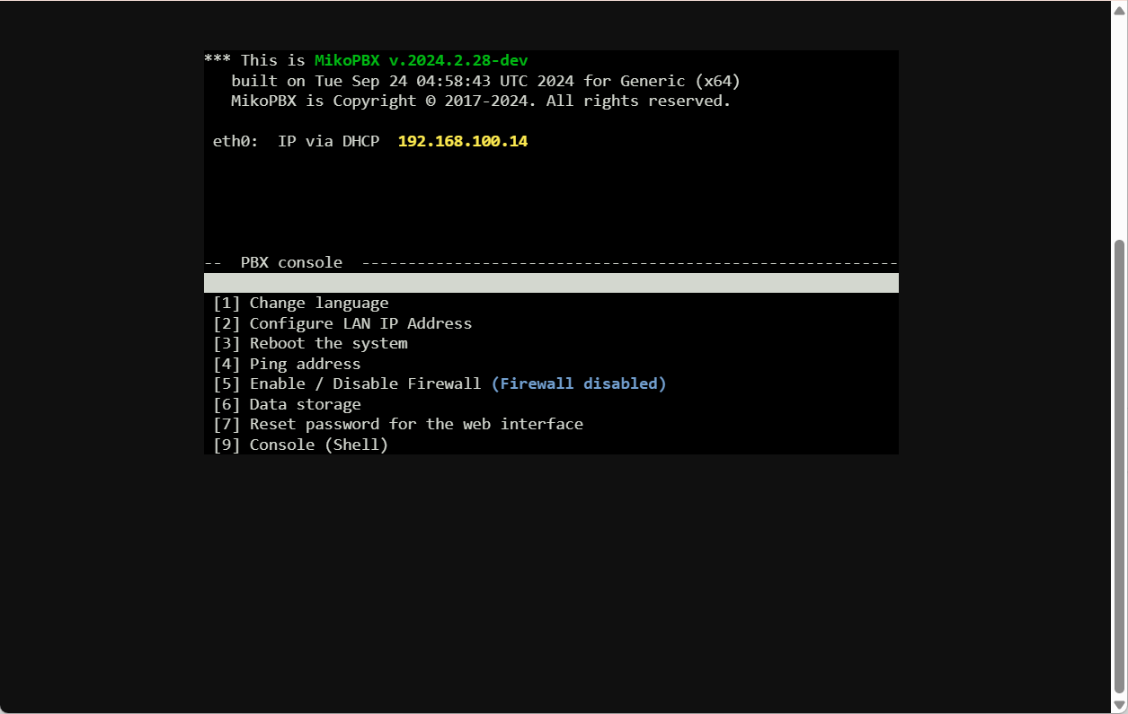The height and width of the screenshot is (714, 1128).
Task: Click the "Ping address" option
Action: [305, 364]
